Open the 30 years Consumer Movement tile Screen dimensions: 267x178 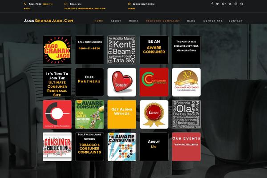[186, 82]
